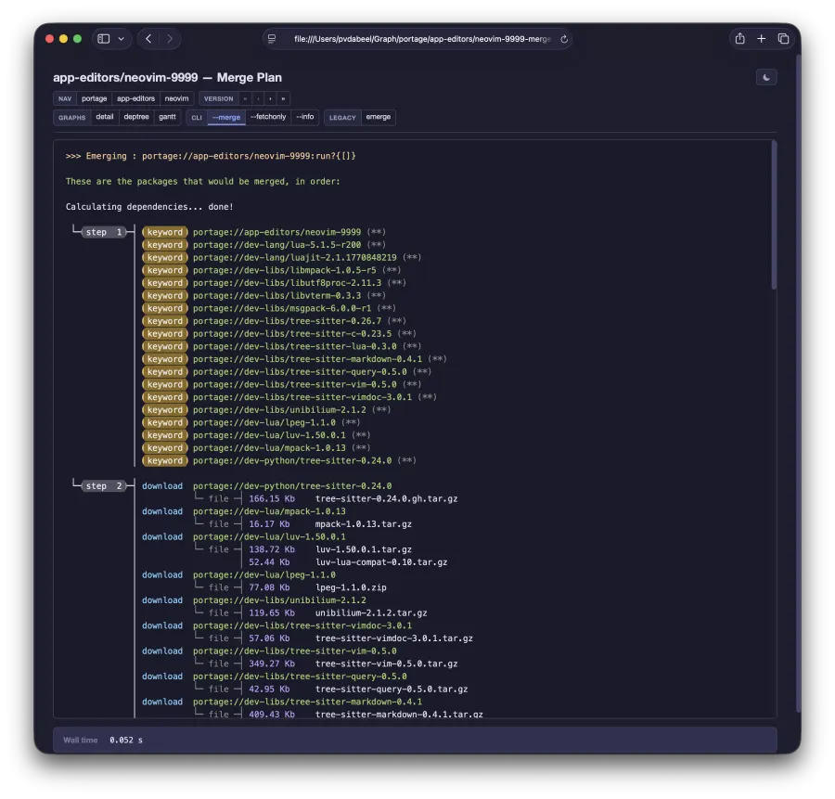Click file name lpeg-1.1.0.zip
This screenshot has width=835, height=799.
point(351,588)
